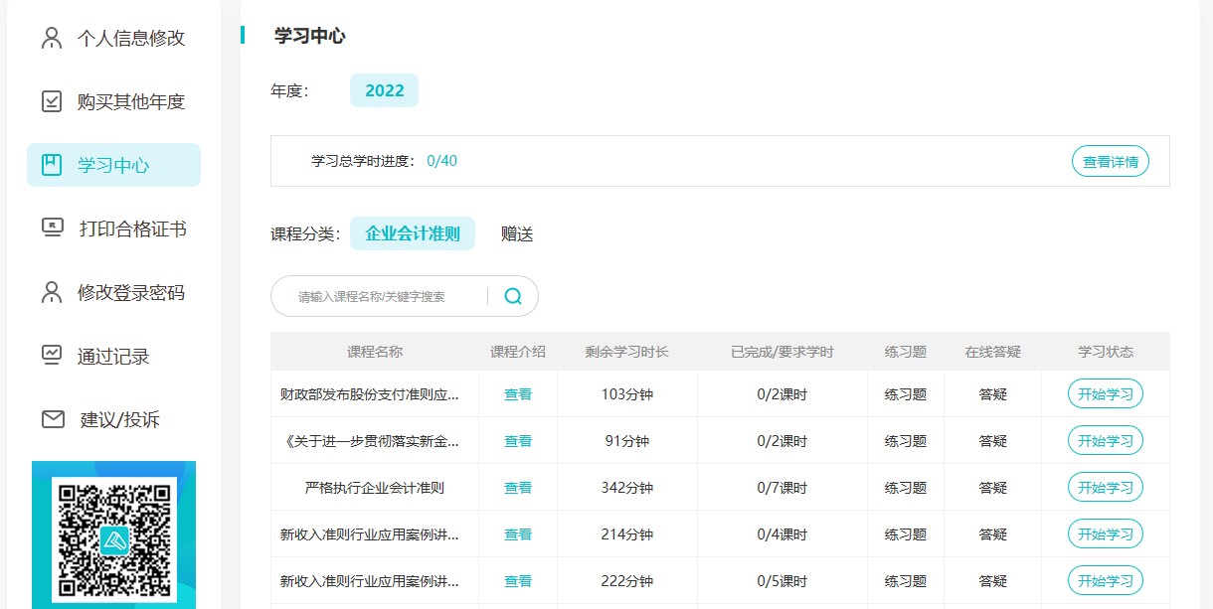
Task: View introduction of 财政部发布股份支付准则 course
Action: click(518, 394)
